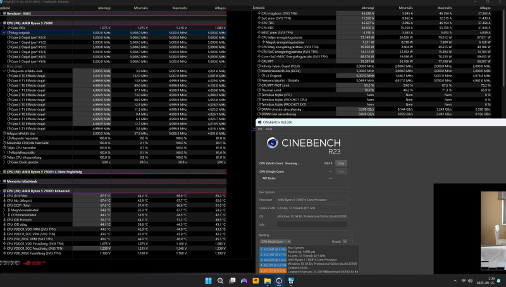This screenshot has width=506, height=287.
Task: Expand the Magok energiafogyasztása row
Action: [x=259, y=42]
